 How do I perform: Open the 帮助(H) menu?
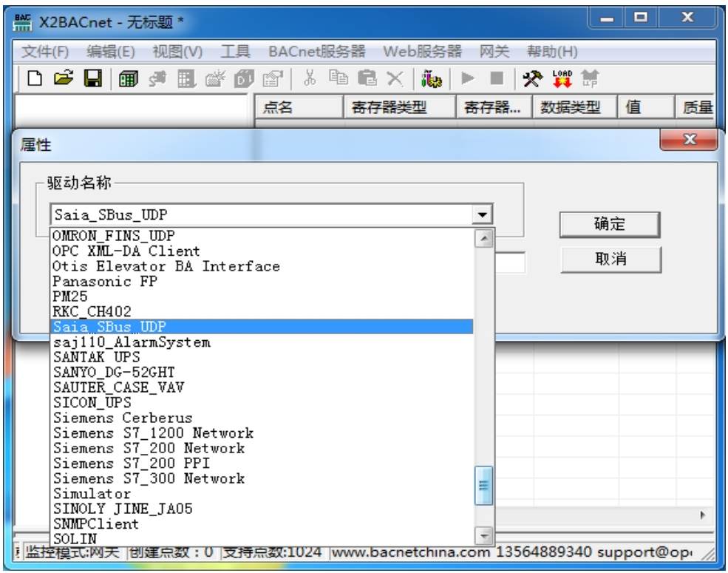coord(552,51)
